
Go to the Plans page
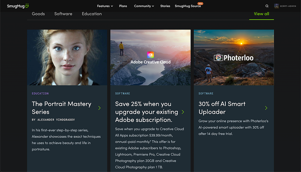(x=123, y=6)
